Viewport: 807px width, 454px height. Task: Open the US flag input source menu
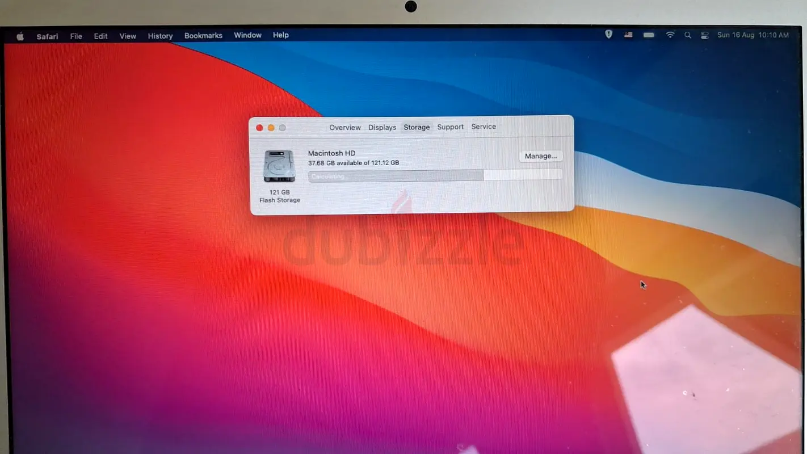tap(628, 35)
